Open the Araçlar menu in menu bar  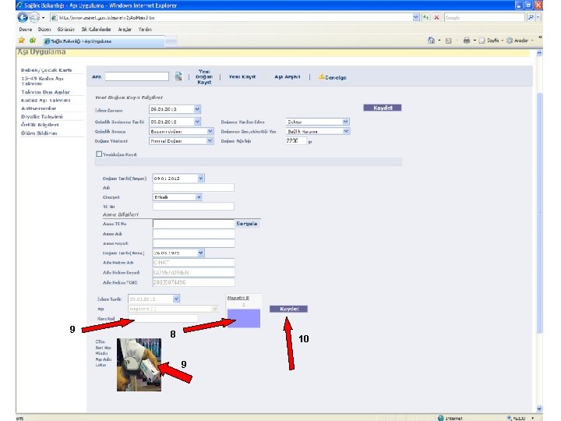tap(125, 30)
